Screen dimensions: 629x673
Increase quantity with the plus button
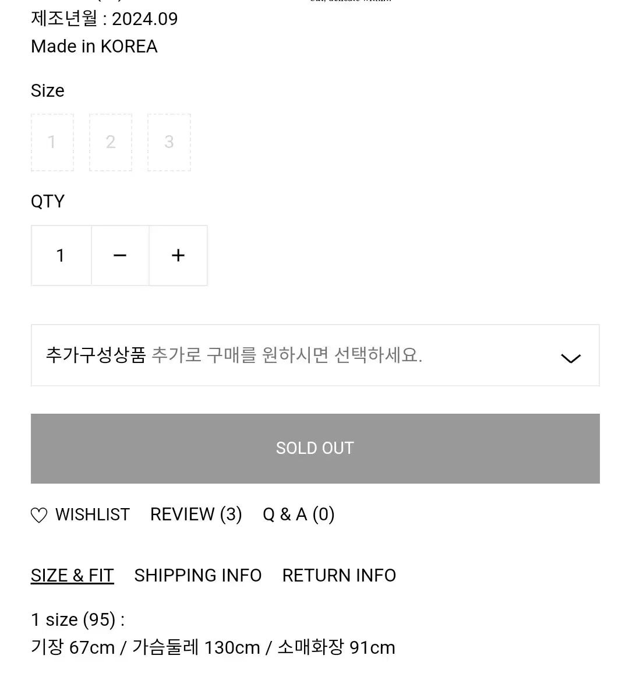tap(178, 255)
